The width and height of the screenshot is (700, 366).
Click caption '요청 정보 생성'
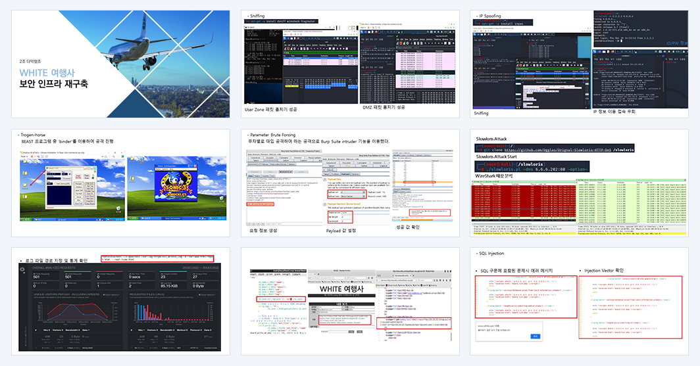(x=263, y=231)
